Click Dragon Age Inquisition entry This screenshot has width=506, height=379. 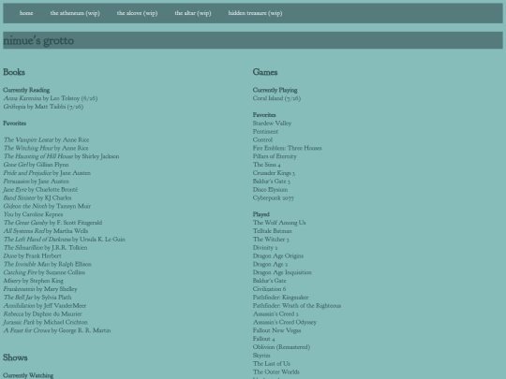(282, 272)
